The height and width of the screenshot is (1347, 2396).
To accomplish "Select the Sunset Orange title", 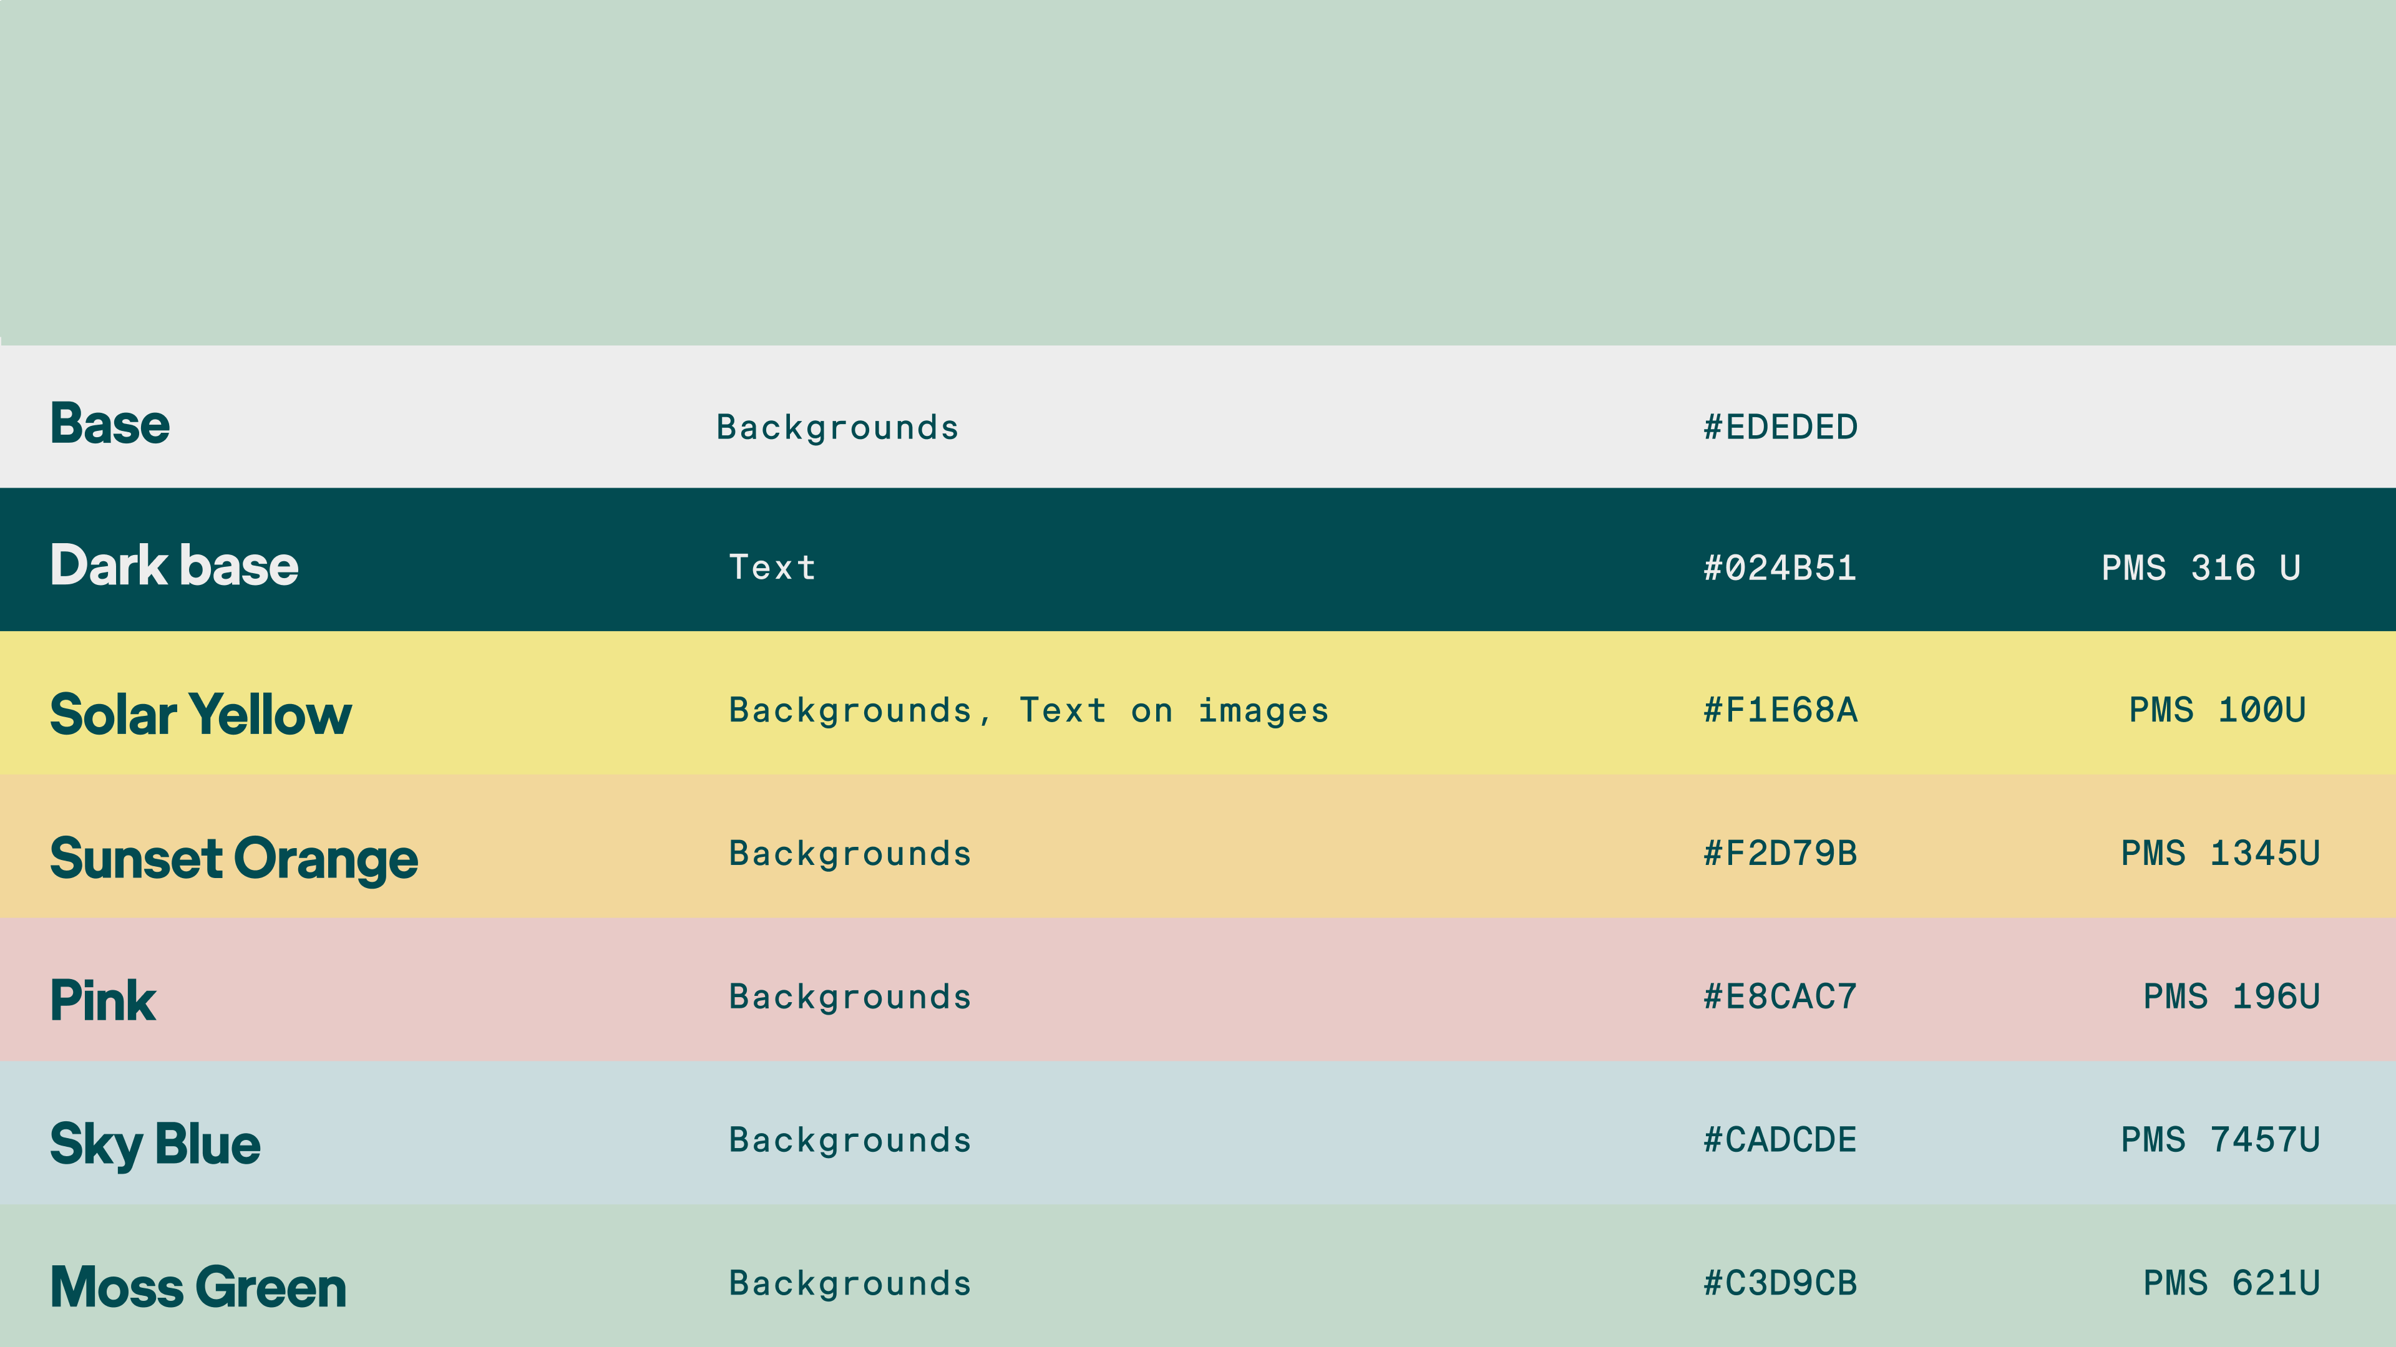I will point(233,858).
